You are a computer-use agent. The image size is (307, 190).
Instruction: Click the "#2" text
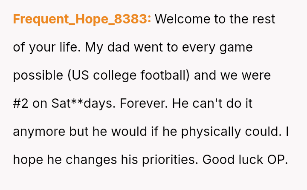click(20, 104)
